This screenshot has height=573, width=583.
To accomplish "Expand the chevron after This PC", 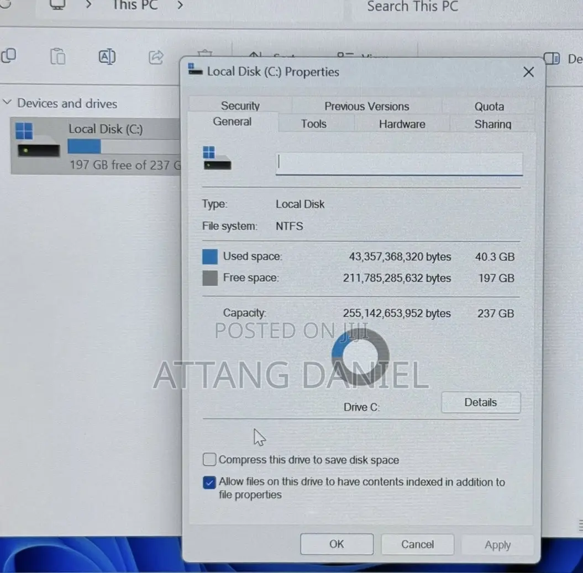I will coord(180,5).
